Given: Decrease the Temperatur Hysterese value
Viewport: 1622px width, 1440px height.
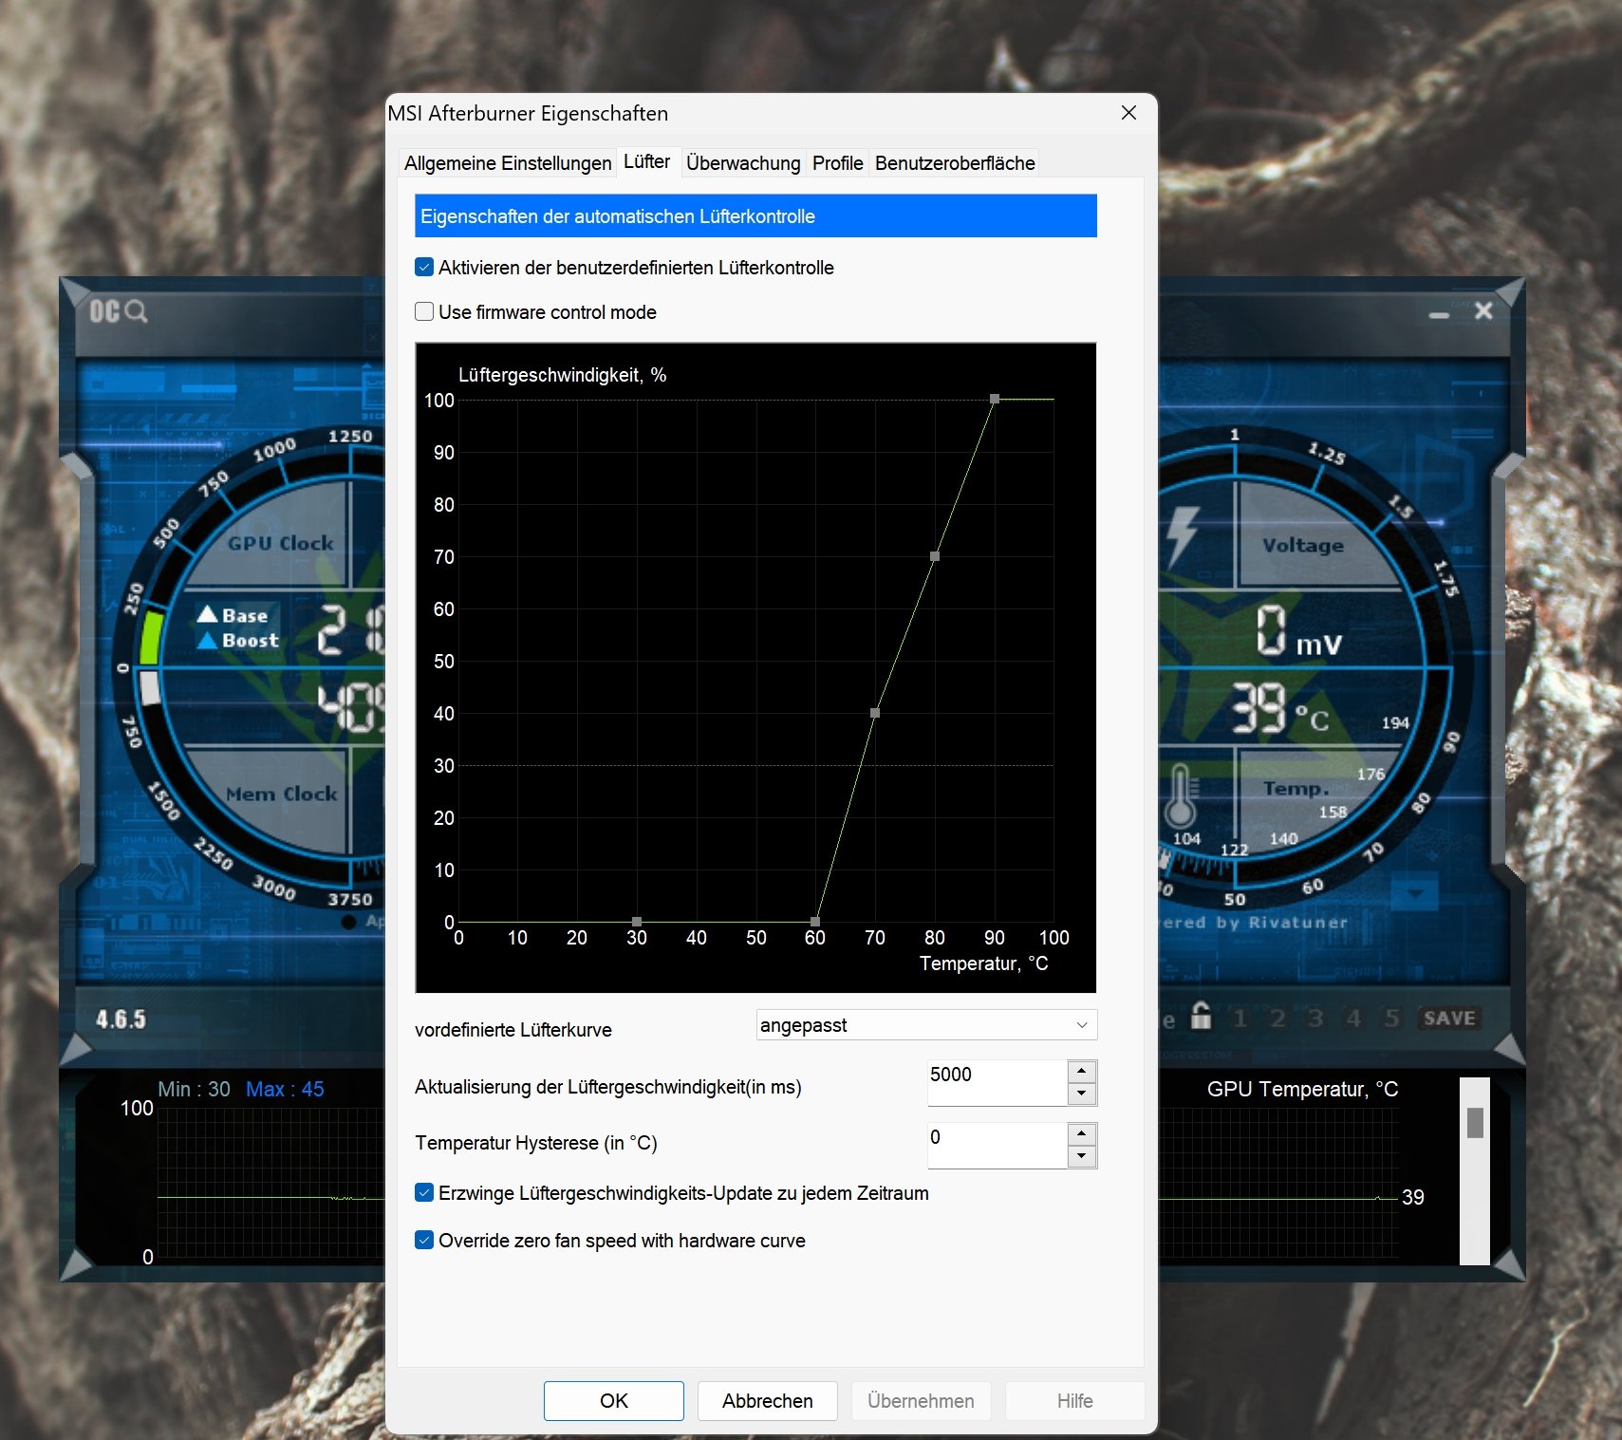Looking at the screenshot, I should 1082,1157.
